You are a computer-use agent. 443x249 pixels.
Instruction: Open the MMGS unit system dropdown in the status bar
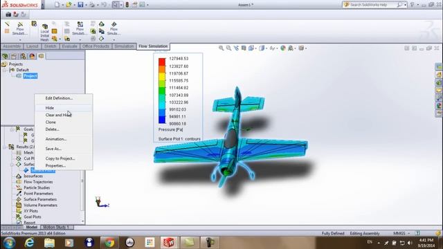pyautogui.click(x=408, y=234)
